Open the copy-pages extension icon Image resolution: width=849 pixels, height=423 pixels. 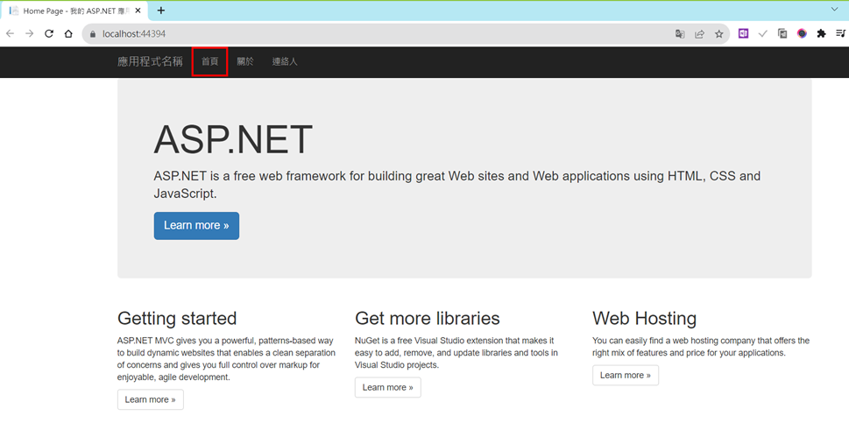782,33
